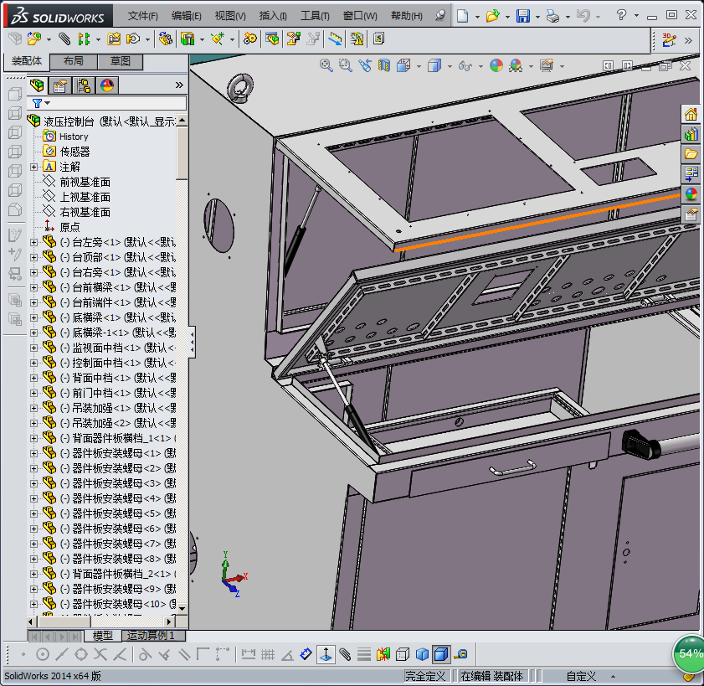The height and width of the screenshot is (686, 704).
Task: Open the ConfigurationManager tab icon
Action: pos(84,85)
